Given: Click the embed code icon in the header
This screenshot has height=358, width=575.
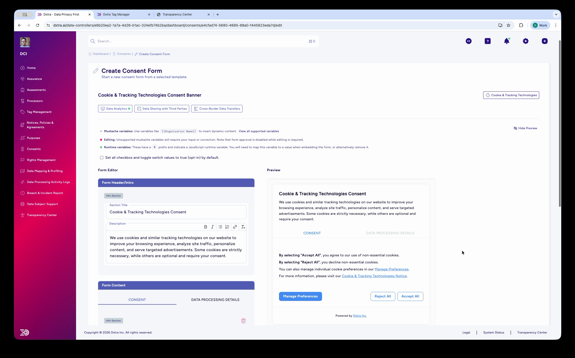Looking at the screenshot, I should [468, 41].
